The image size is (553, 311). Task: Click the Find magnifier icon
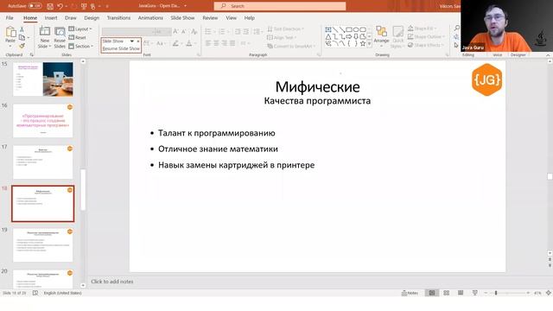(457, 28)
